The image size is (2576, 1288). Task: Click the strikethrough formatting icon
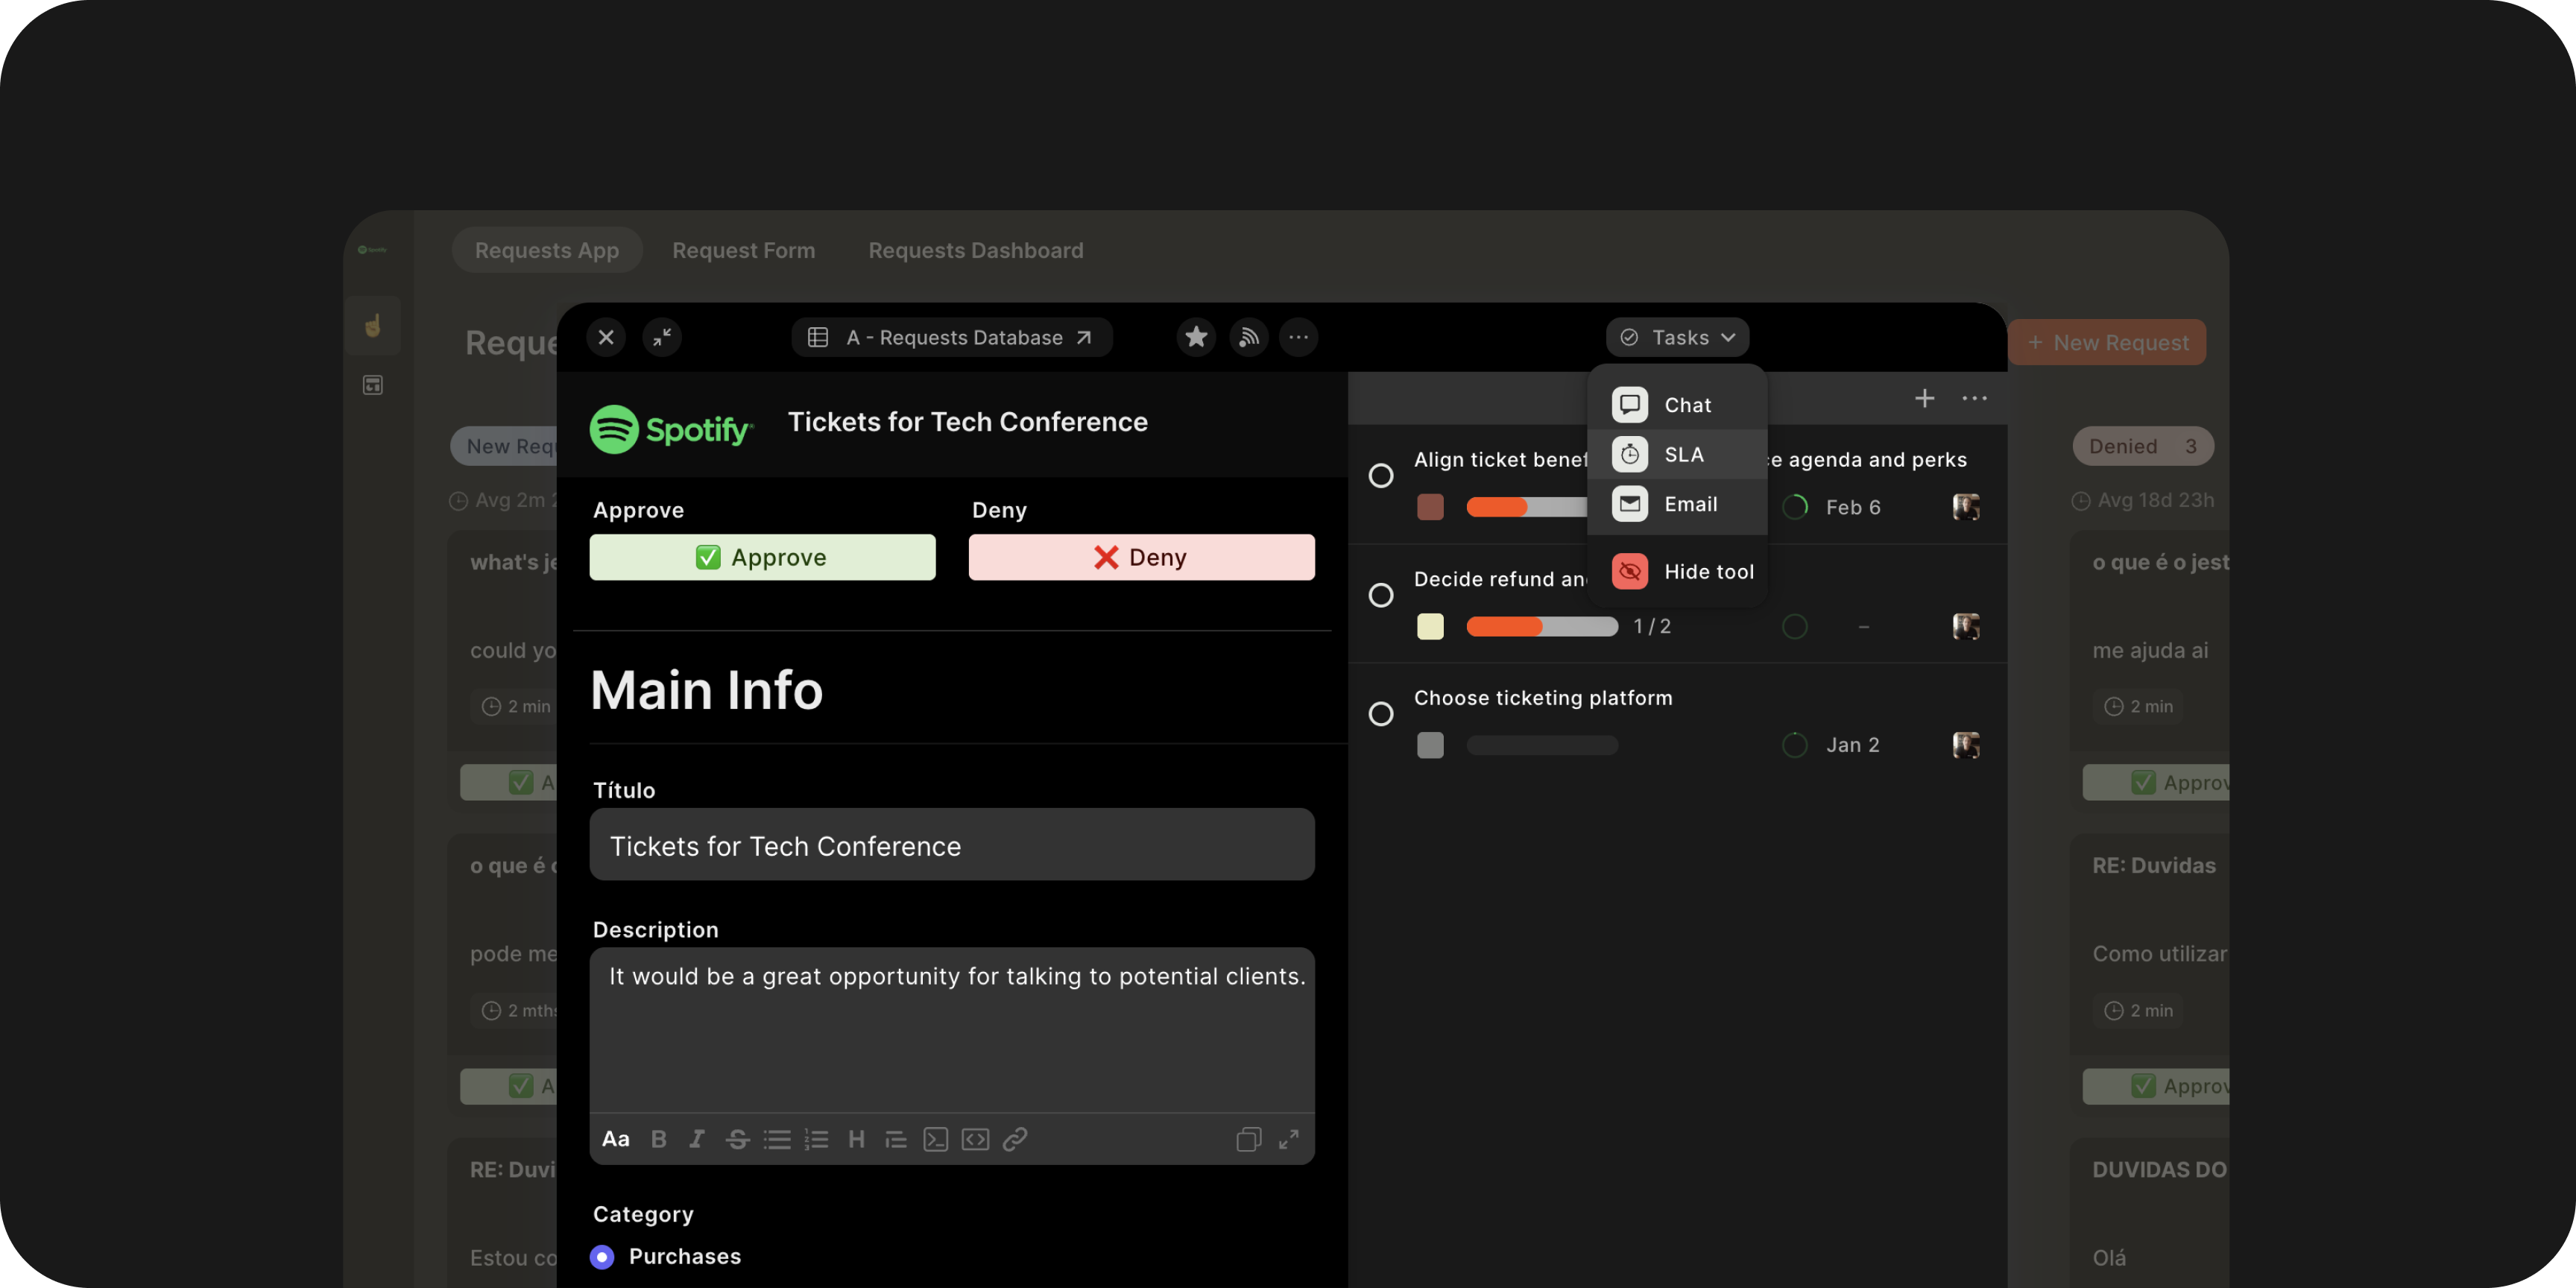pos(737,1139)
